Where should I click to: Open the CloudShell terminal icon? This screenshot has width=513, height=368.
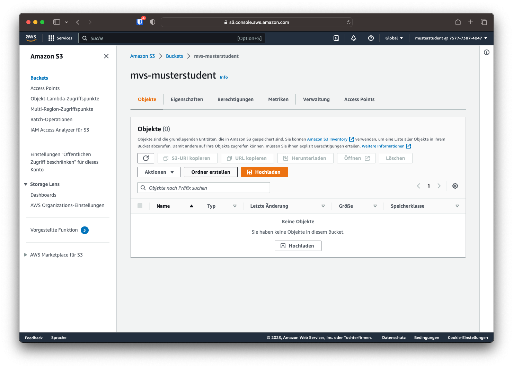[336, 38]
